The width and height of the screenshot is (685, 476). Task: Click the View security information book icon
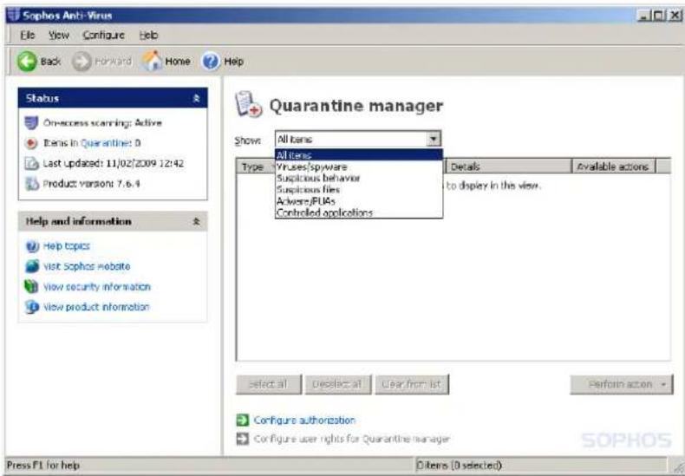(x=32, y=287)
